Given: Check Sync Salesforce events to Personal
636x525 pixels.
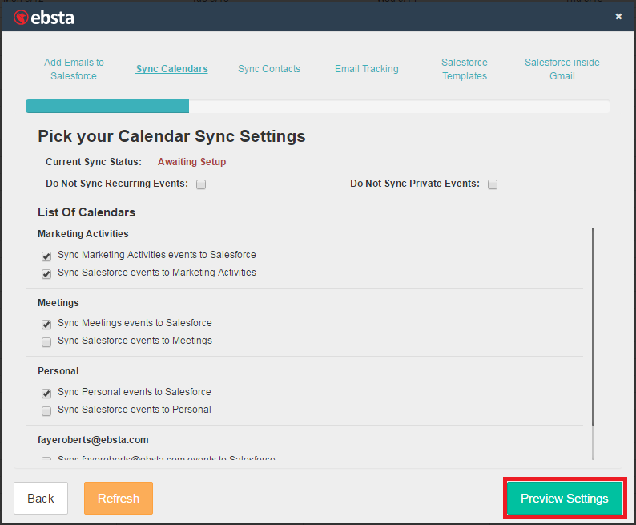Looking at the screenshot, I should (x=46, y=410).
